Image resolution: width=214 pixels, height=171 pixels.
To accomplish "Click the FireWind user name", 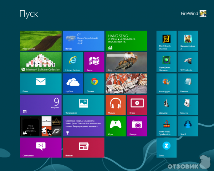I will coord(189,14).
